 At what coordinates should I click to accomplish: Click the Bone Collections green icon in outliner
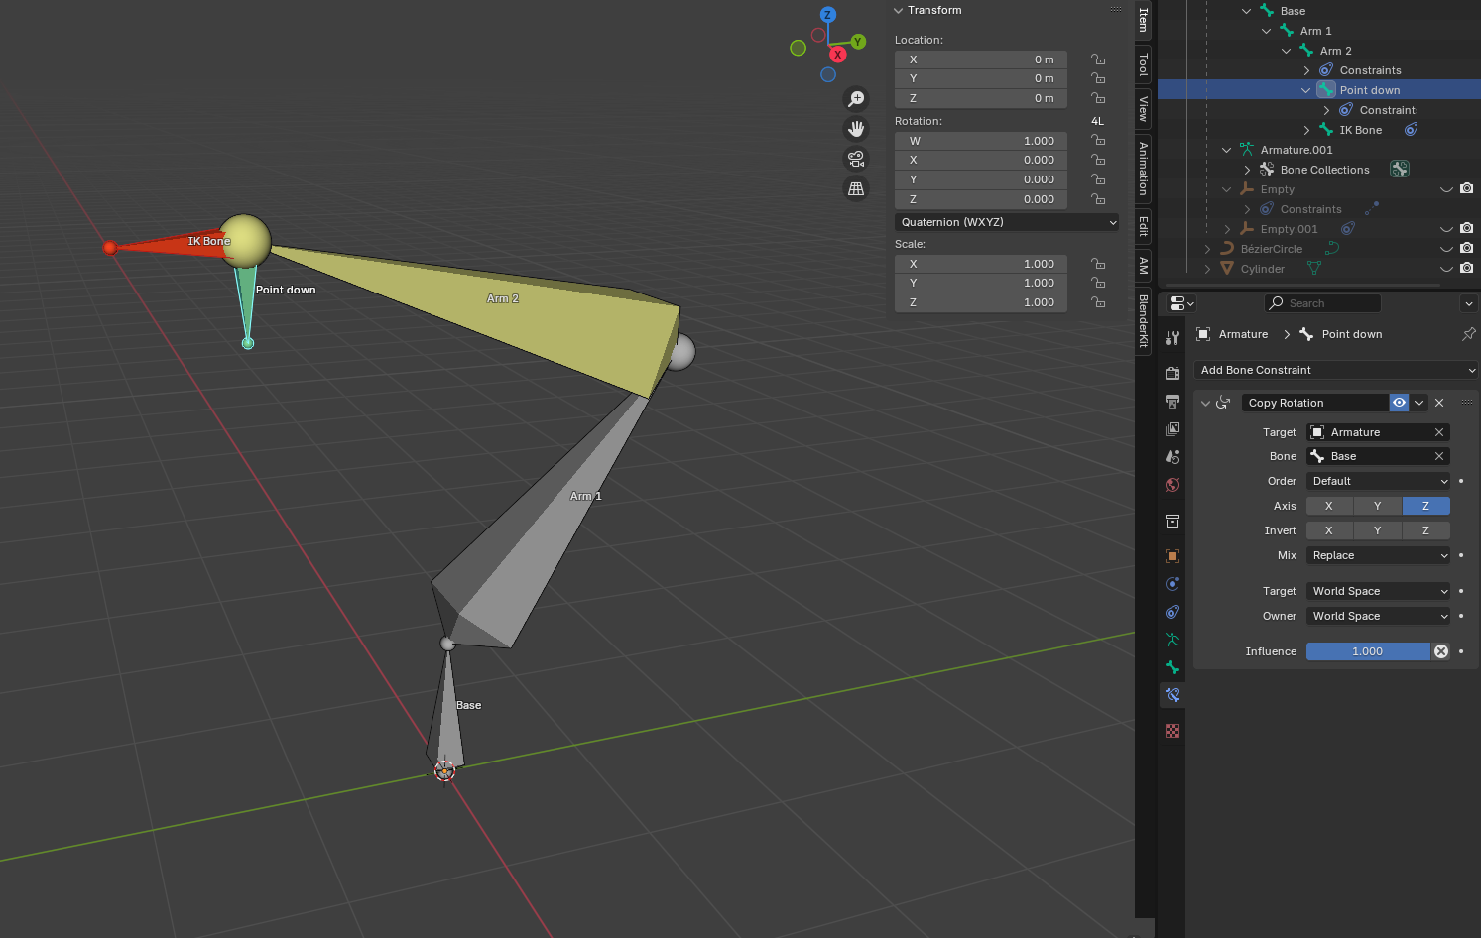1400,170
